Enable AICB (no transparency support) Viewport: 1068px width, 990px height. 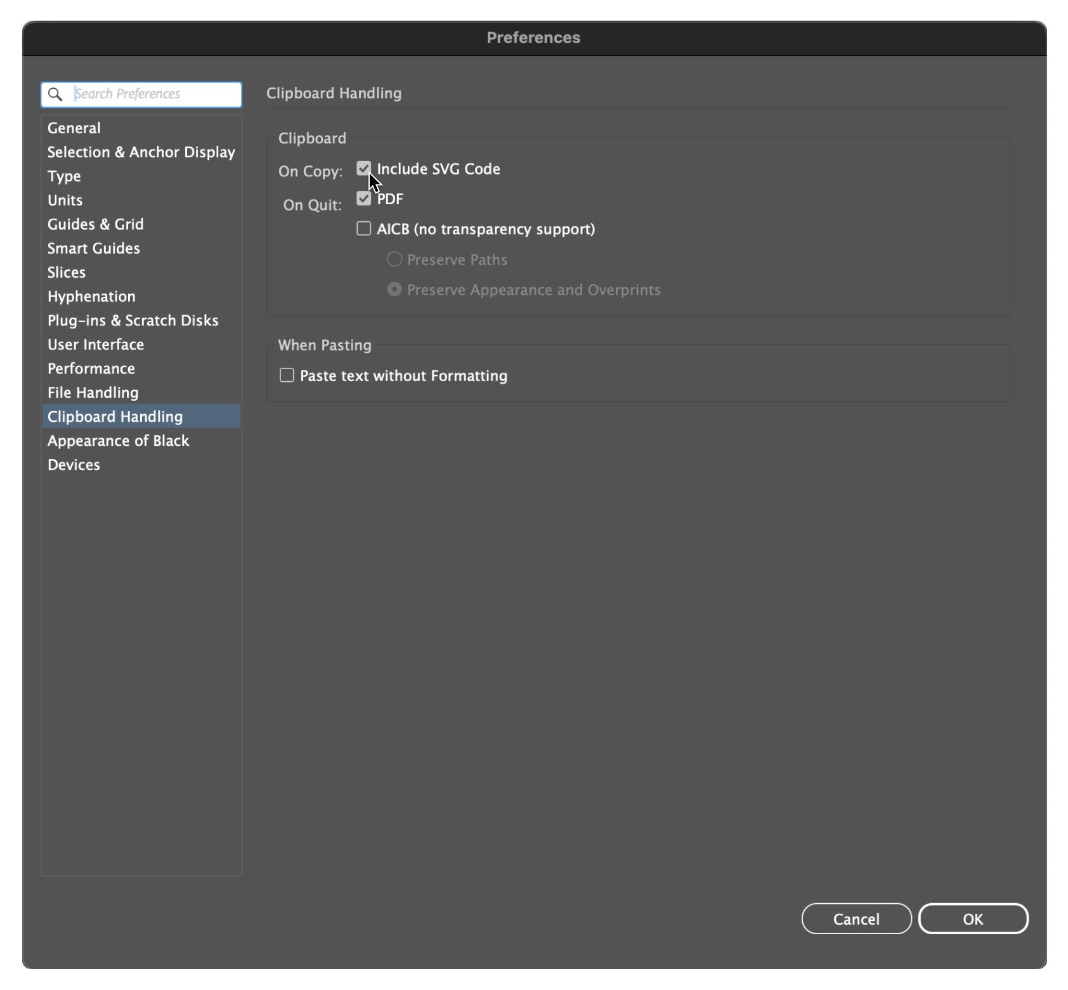click(364, 228)
